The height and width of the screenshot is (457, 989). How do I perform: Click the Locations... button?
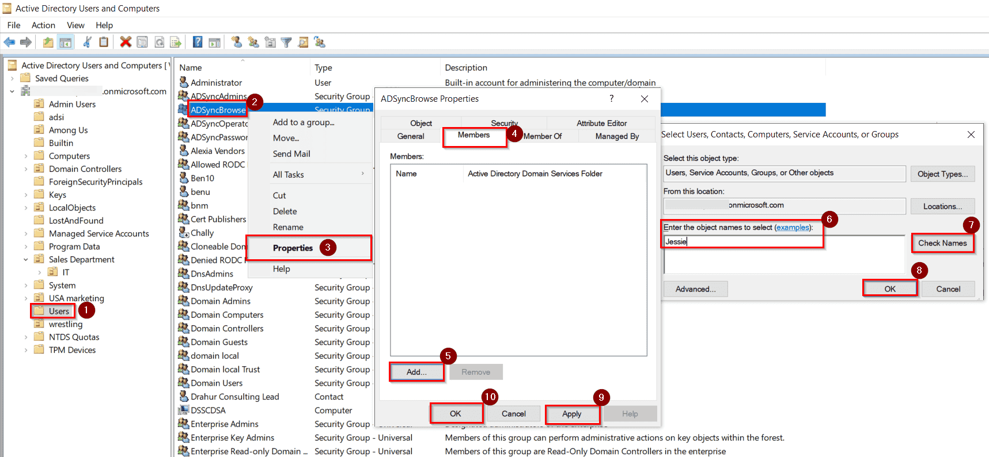tap(942, 206)
